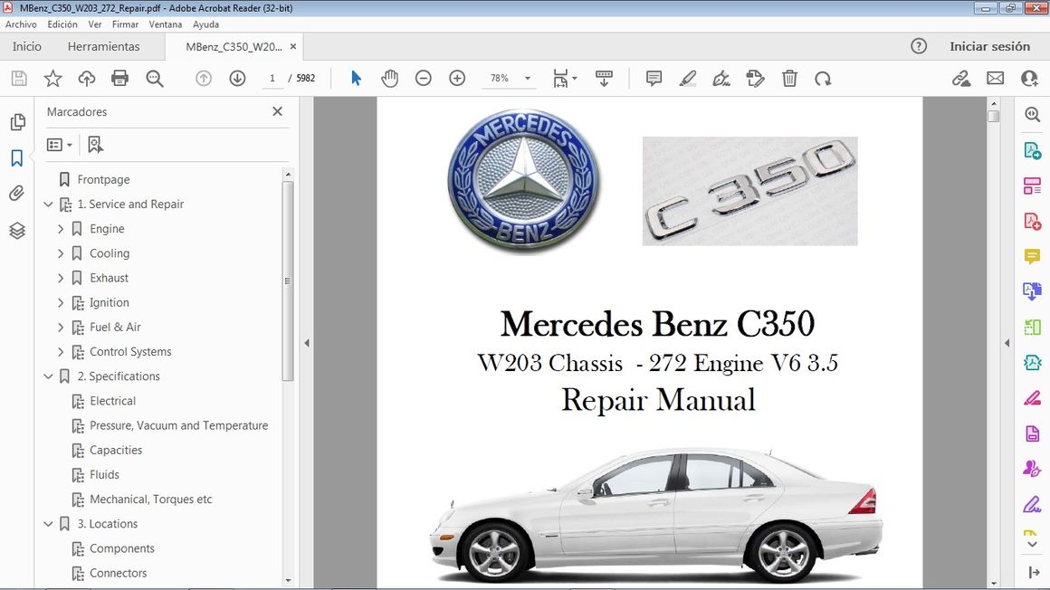Viewport: 1050px width, 590px height.
Task: Toggle the Page thumbnails panel
Action: (16, 122)
